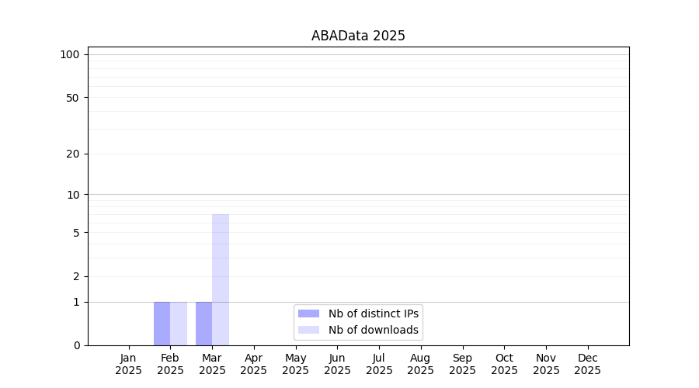Select the 'Jun 2025' x-axis label
The height and width of the screenshot is (388, 699).
point(337,364)
